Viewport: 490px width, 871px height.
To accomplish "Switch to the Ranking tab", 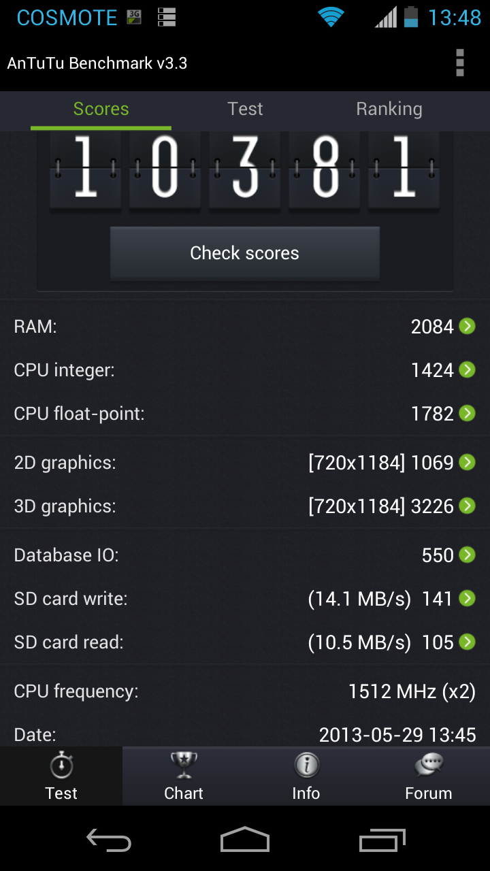I will coord(389,109).
